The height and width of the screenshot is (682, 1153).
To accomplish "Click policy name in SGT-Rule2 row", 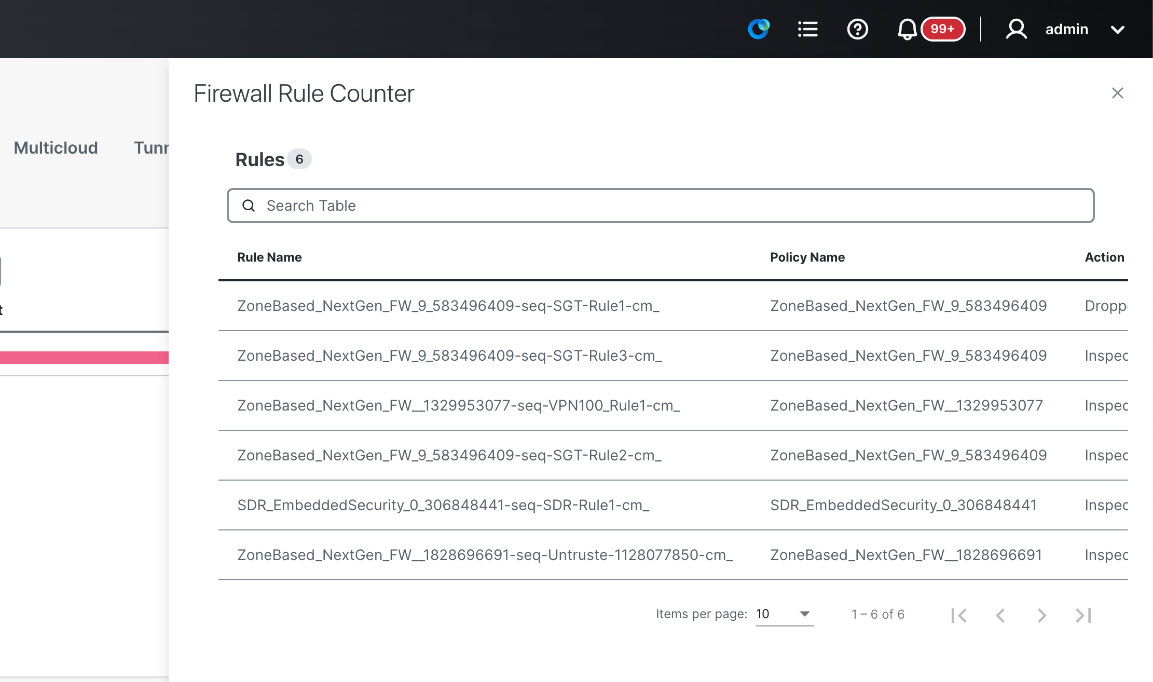I will tap(908, 455).
